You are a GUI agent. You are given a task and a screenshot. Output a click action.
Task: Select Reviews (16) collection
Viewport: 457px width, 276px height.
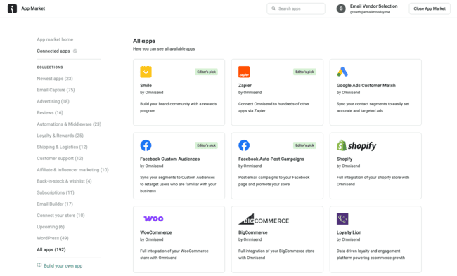(50, 112)
